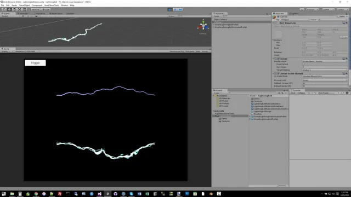This screenshot has width=351, height=197.
Task: Toggle the Local handle rotation button
Action: click(46, 9)
